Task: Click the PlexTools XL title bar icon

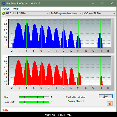Action: (x=3, y=3)
